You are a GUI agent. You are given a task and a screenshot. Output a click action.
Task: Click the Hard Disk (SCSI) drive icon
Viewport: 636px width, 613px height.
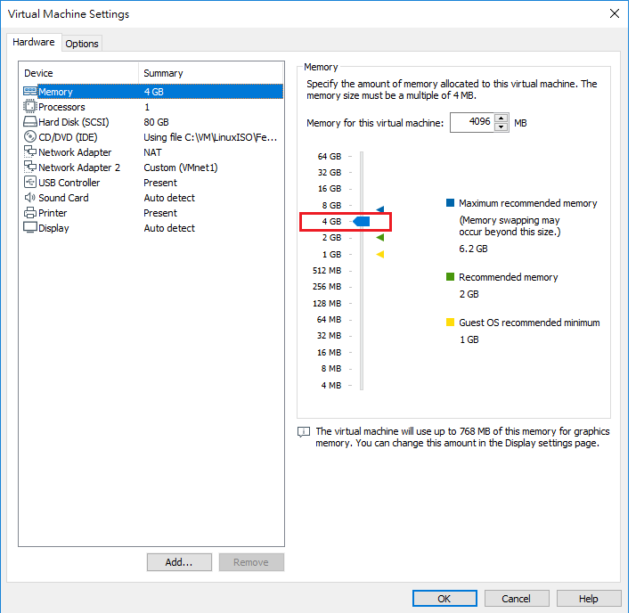tap(30, 122)
